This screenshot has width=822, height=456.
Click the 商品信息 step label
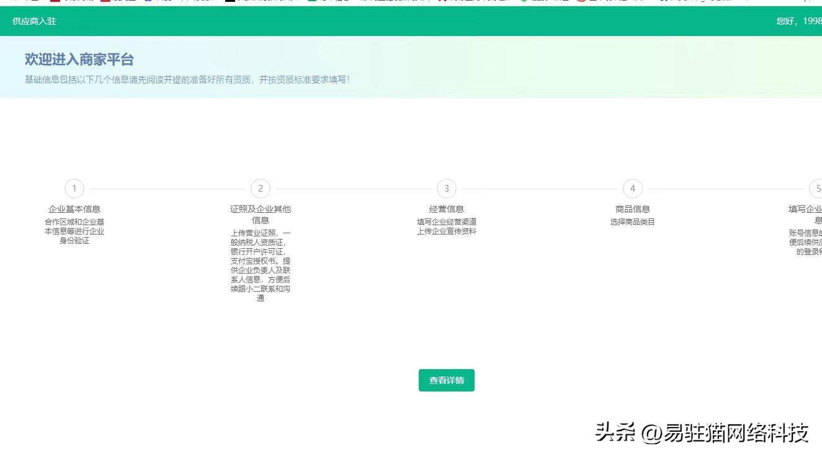coord(633,209)
